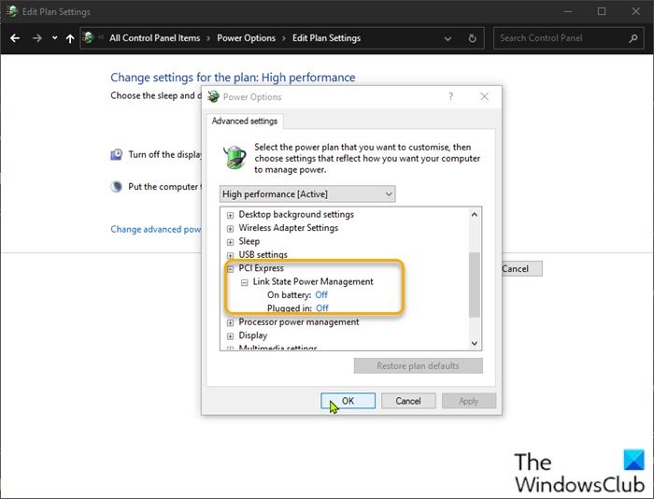Image resolution: width=654 pixels, height=499 pixels.
Task: Select Processor power management label
Action: pyautogui.click(x=299, y=322)
